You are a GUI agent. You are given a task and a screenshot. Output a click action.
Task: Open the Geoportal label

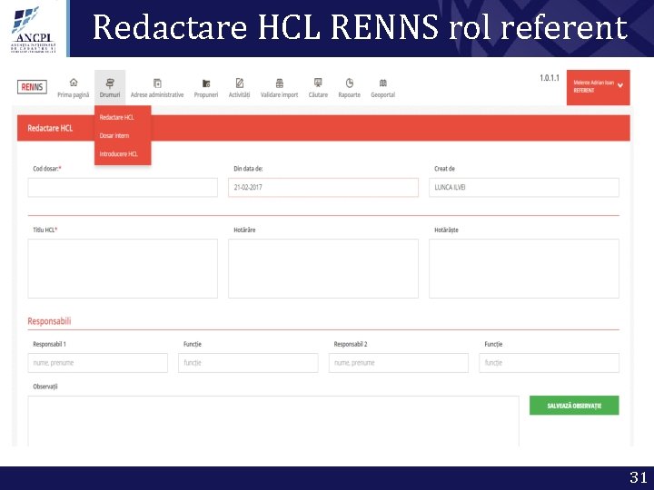pos(383,95)
